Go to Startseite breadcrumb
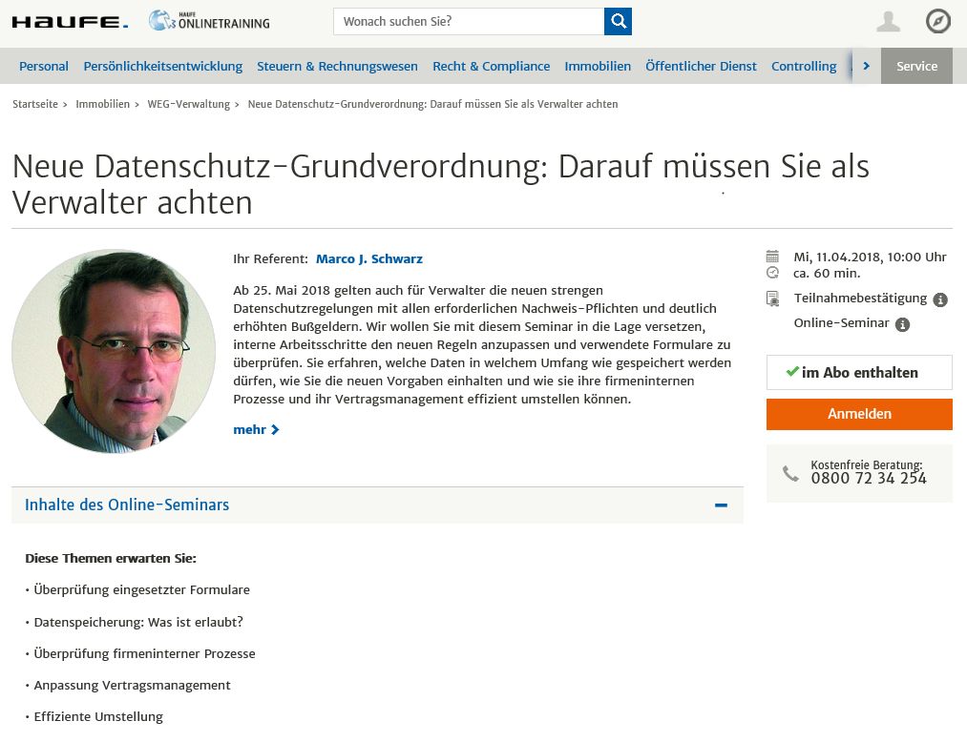 (x=35, y=104)
